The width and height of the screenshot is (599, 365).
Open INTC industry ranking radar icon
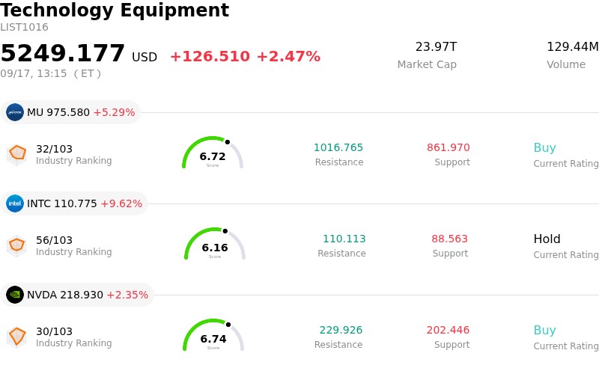[17, 245]
